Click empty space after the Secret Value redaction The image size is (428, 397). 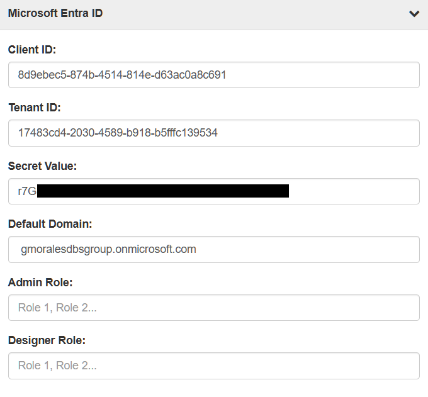[352, 191]
